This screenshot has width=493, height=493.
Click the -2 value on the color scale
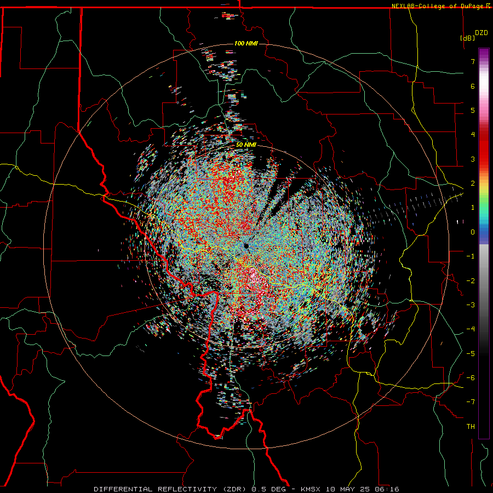click(471, 281)
